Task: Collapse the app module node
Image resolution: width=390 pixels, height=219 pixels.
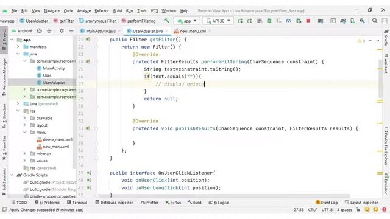Action: [x=12, y=40]
